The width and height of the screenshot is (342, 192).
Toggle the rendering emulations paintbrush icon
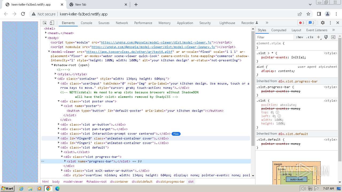[x=326, y=37]
